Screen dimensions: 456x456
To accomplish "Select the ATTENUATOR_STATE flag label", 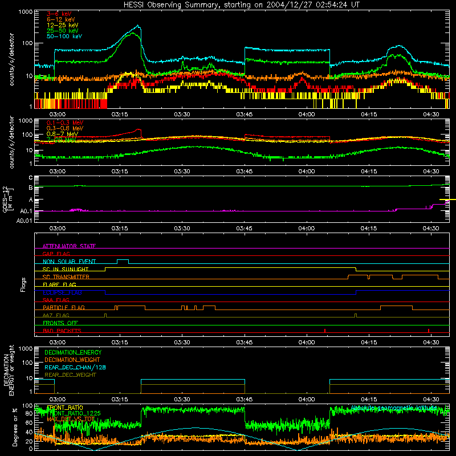I will (x=69, y=246).
